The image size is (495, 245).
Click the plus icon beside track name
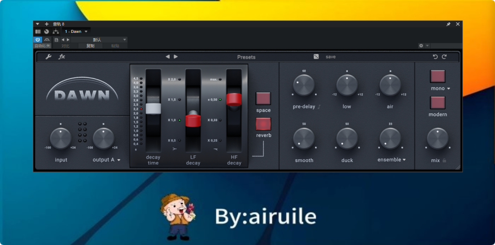[47, 24]
